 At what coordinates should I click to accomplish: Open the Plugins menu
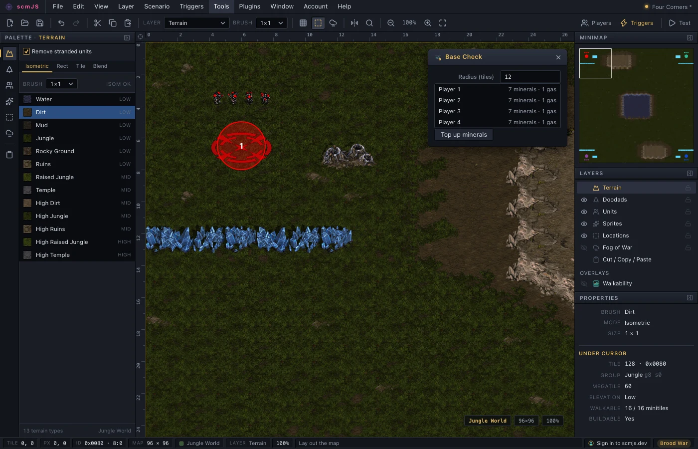250,6
